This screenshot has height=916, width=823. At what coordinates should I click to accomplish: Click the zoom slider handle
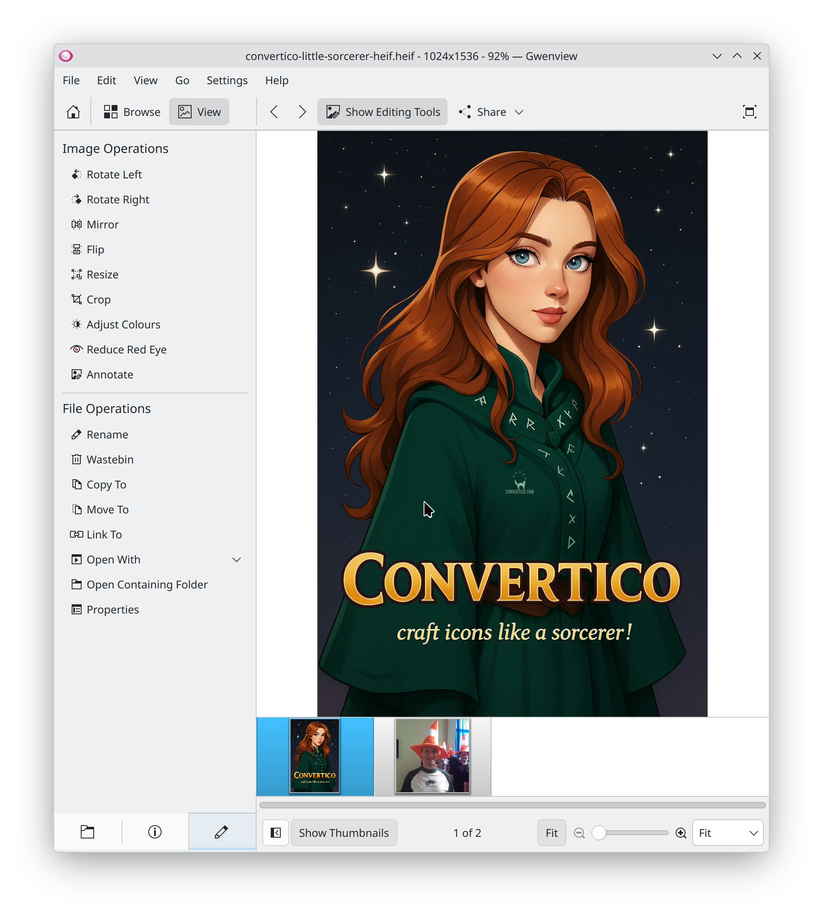(x=599, y=833)
